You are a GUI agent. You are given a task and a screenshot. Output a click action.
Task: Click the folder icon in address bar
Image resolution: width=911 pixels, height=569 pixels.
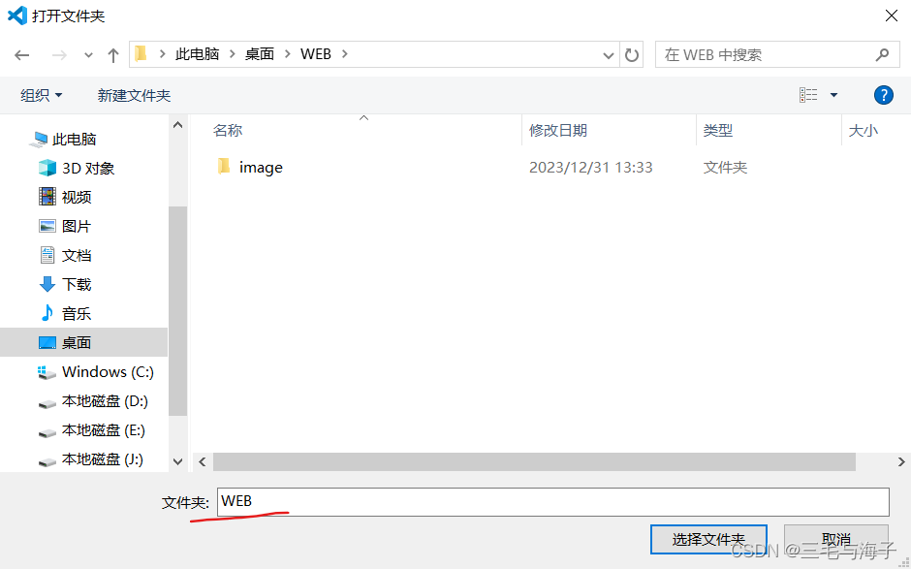click(141, 54)
